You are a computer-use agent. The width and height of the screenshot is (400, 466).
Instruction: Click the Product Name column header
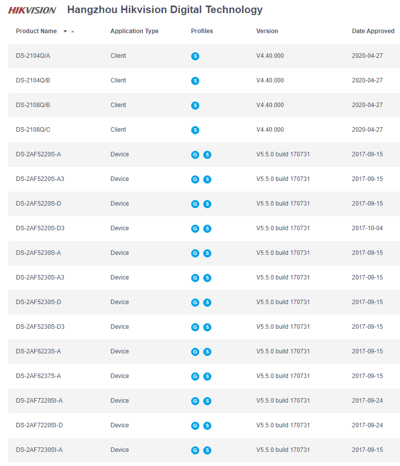click(x=36, y=31)
